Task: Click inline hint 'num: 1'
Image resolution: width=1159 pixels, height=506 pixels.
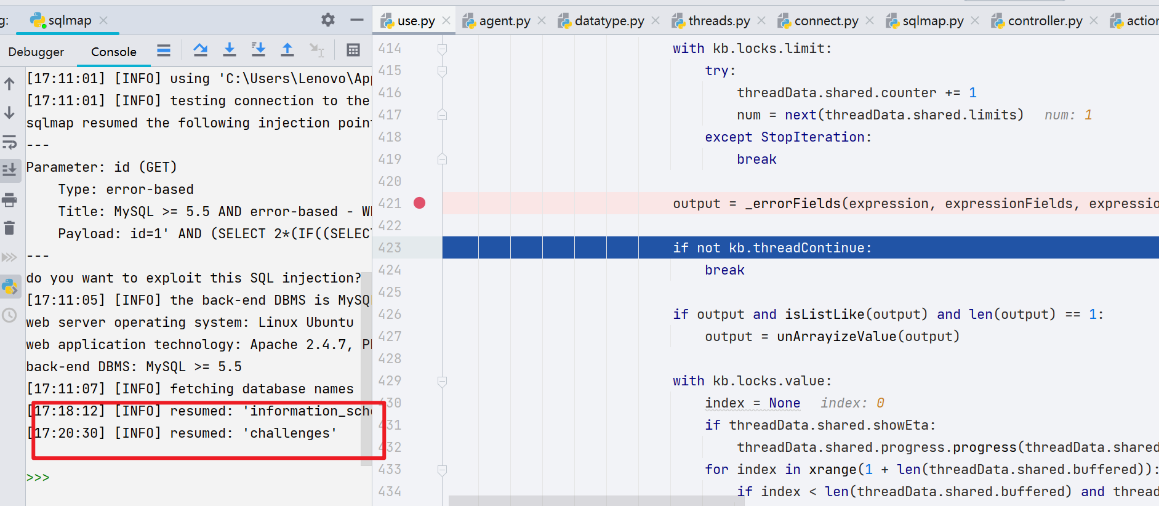Action: [x=1068, y=114]
